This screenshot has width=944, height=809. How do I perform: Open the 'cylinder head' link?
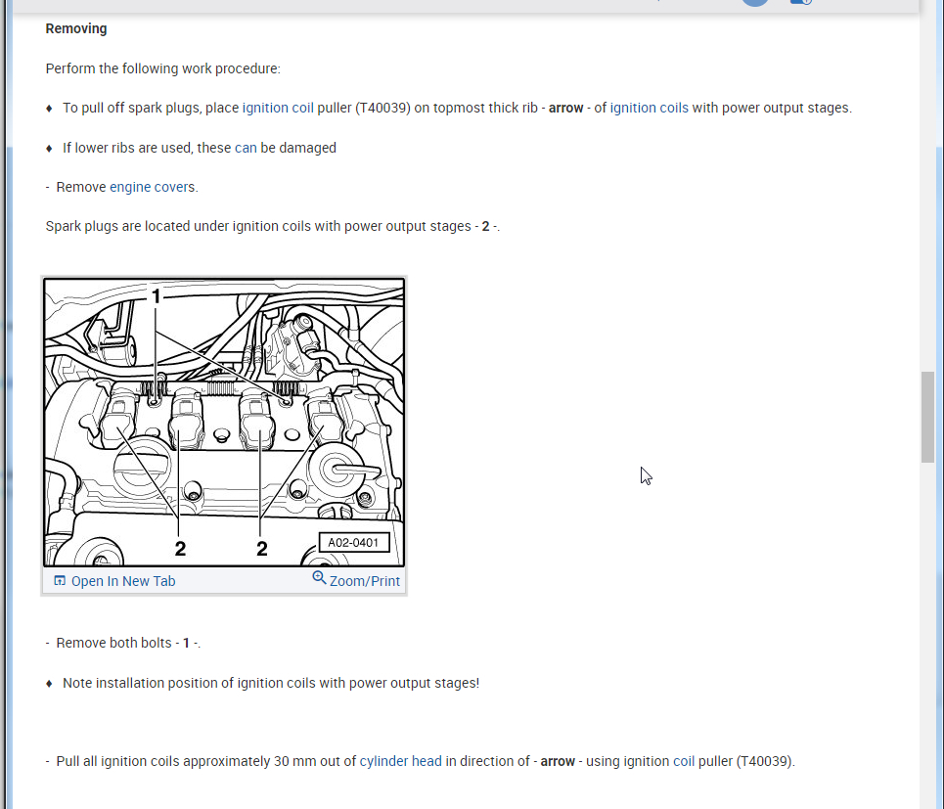(400, 761)
